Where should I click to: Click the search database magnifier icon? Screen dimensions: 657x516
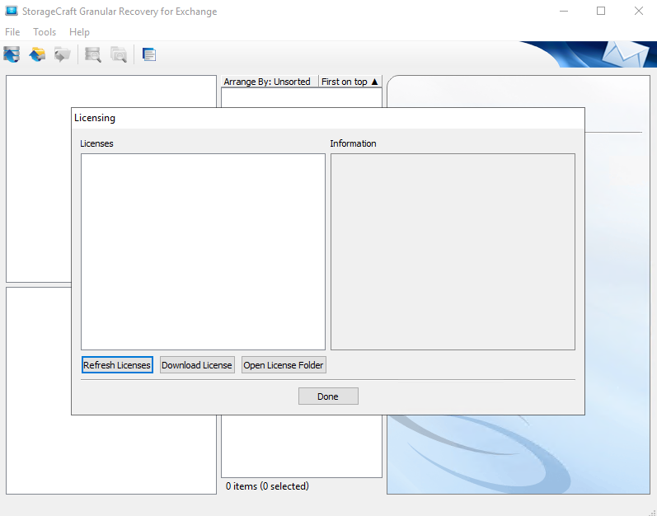click(93, 55)
